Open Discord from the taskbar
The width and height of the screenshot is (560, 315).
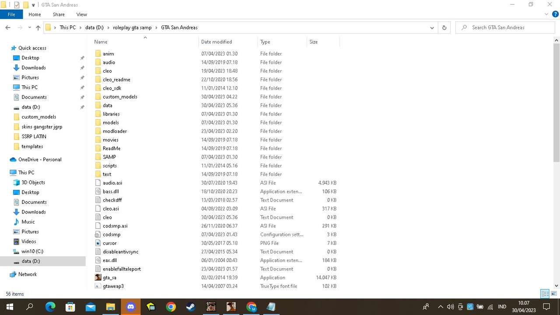(x=130, y=307)
